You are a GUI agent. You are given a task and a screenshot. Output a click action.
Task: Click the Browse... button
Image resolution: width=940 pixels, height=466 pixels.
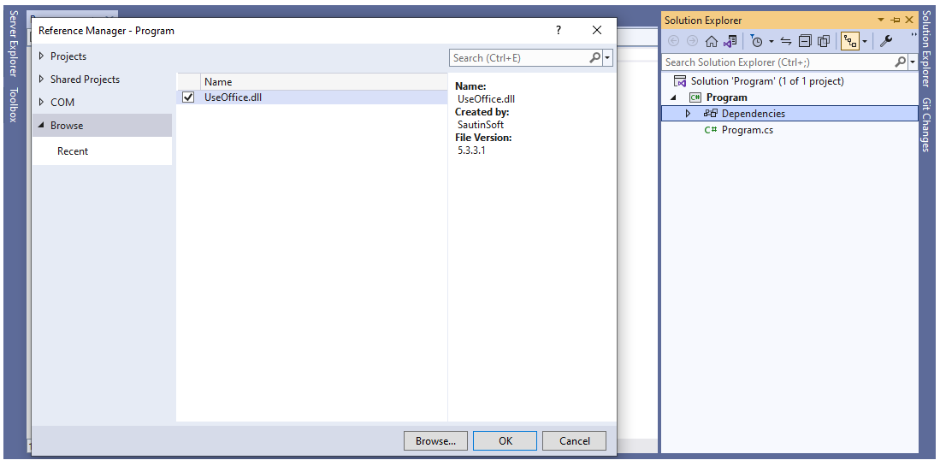coord(435,441)
